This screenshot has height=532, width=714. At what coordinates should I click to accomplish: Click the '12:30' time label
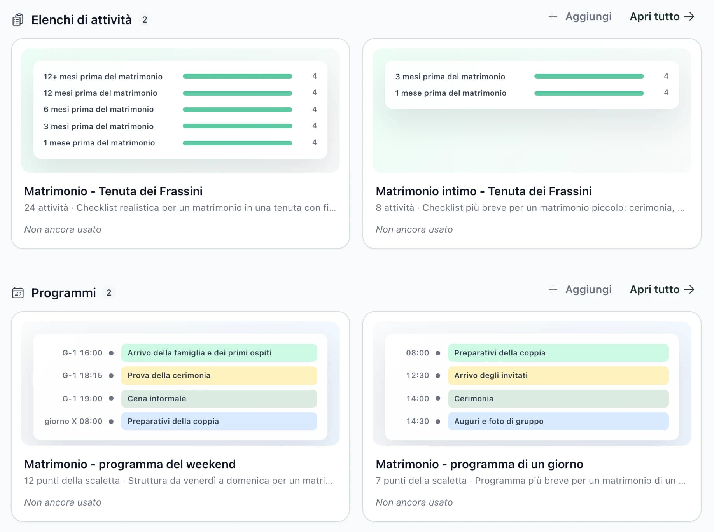[x=418, y=375]
